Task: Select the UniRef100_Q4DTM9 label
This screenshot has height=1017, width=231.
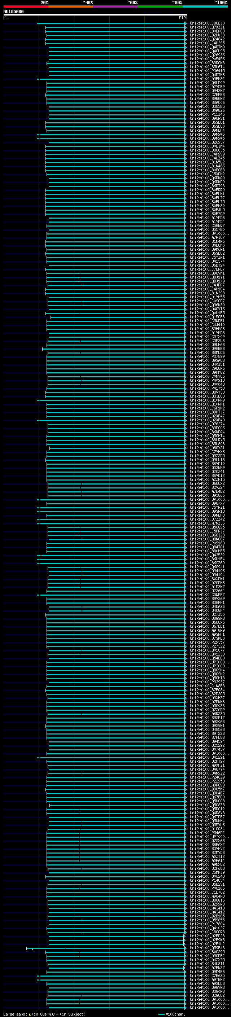Action: pyautogui.click(x=207, y=47)
